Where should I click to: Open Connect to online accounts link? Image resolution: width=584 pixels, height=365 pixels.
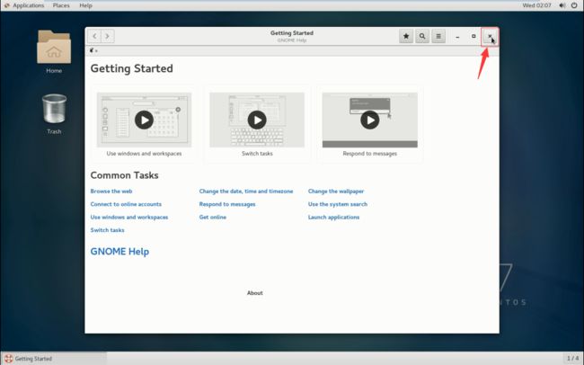pos(126,204)
